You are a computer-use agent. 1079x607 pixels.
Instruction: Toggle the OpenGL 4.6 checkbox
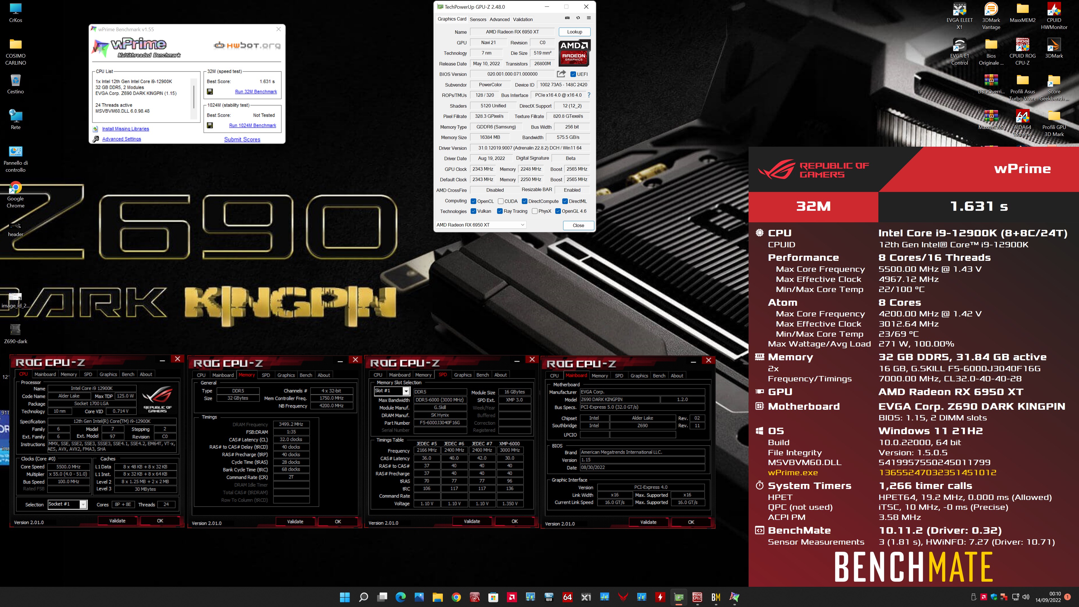point(558,211)
